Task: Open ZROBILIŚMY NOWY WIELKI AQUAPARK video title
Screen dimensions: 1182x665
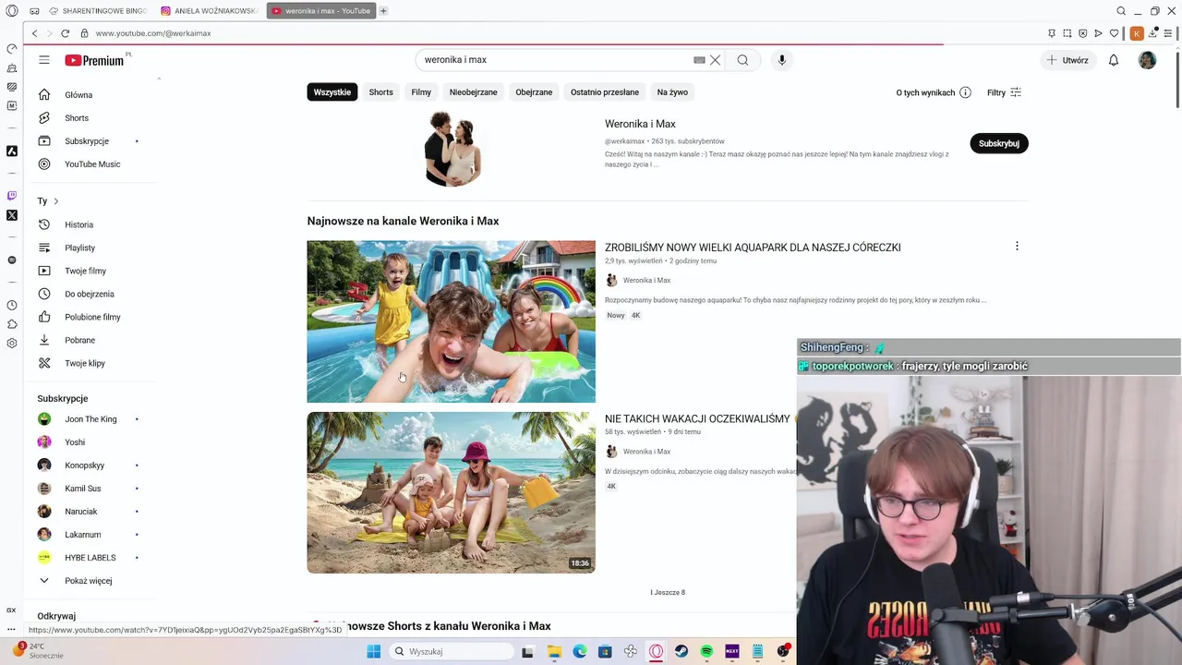Action: (x=753, y=248)
